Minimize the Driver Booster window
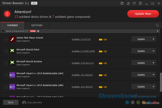 (x=146, y=3)
